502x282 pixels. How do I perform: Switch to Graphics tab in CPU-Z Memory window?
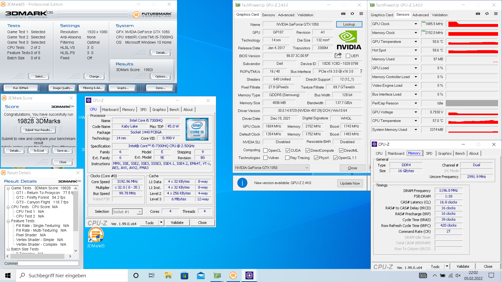coord(444,153)
